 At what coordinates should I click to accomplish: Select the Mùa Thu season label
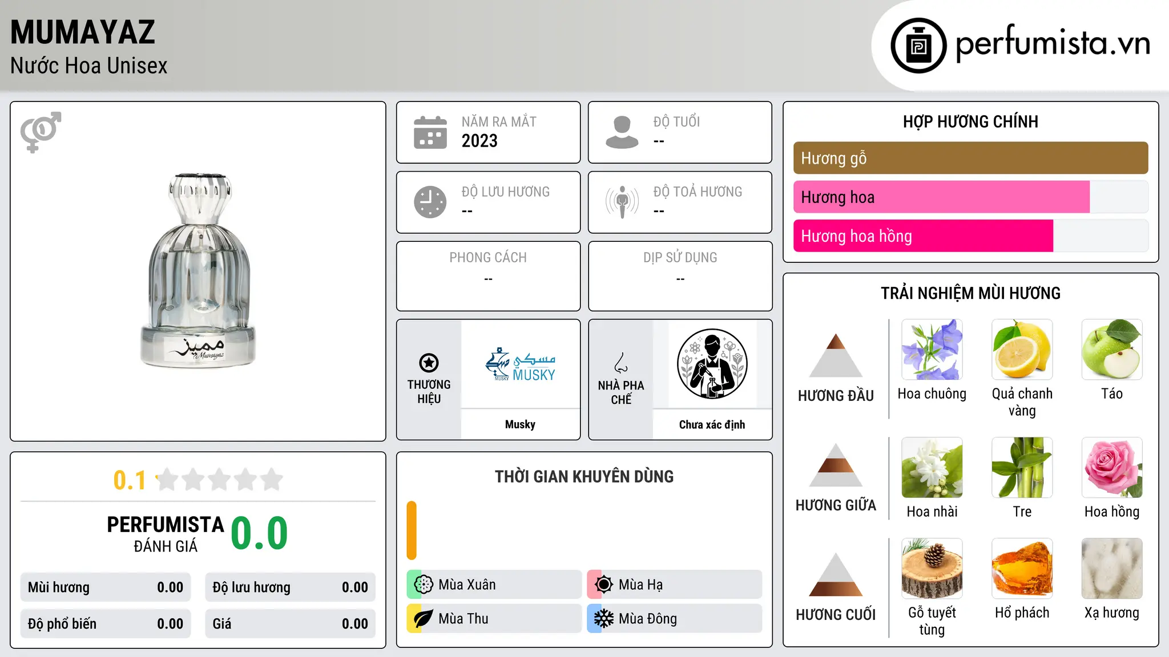(463, 619)
